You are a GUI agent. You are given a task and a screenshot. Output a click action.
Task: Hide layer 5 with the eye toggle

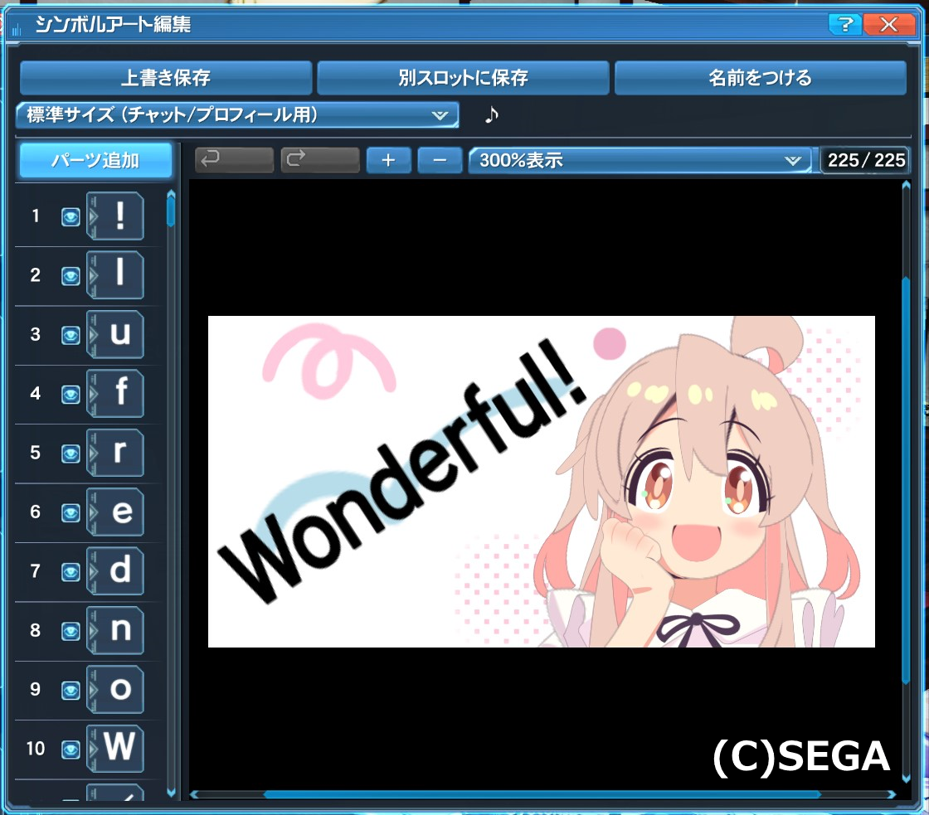point(71,454)
